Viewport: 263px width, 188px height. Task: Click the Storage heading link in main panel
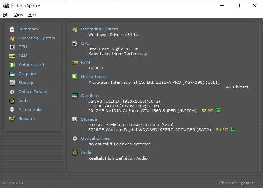pos(89,119)
